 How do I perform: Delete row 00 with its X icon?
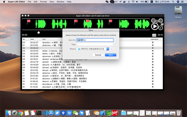[153, 42]
